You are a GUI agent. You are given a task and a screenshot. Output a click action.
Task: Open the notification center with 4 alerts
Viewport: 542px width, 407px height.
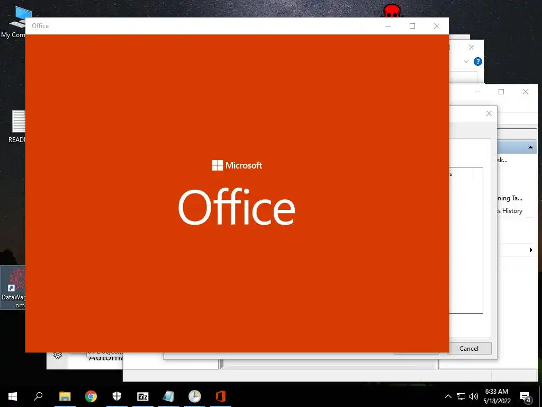click(x=525, y=396)
